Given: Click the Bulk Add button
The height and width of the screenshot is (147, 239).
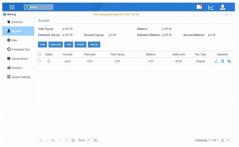Looking at the screenshot, I should pyautogui.click(x=55, y=44).
